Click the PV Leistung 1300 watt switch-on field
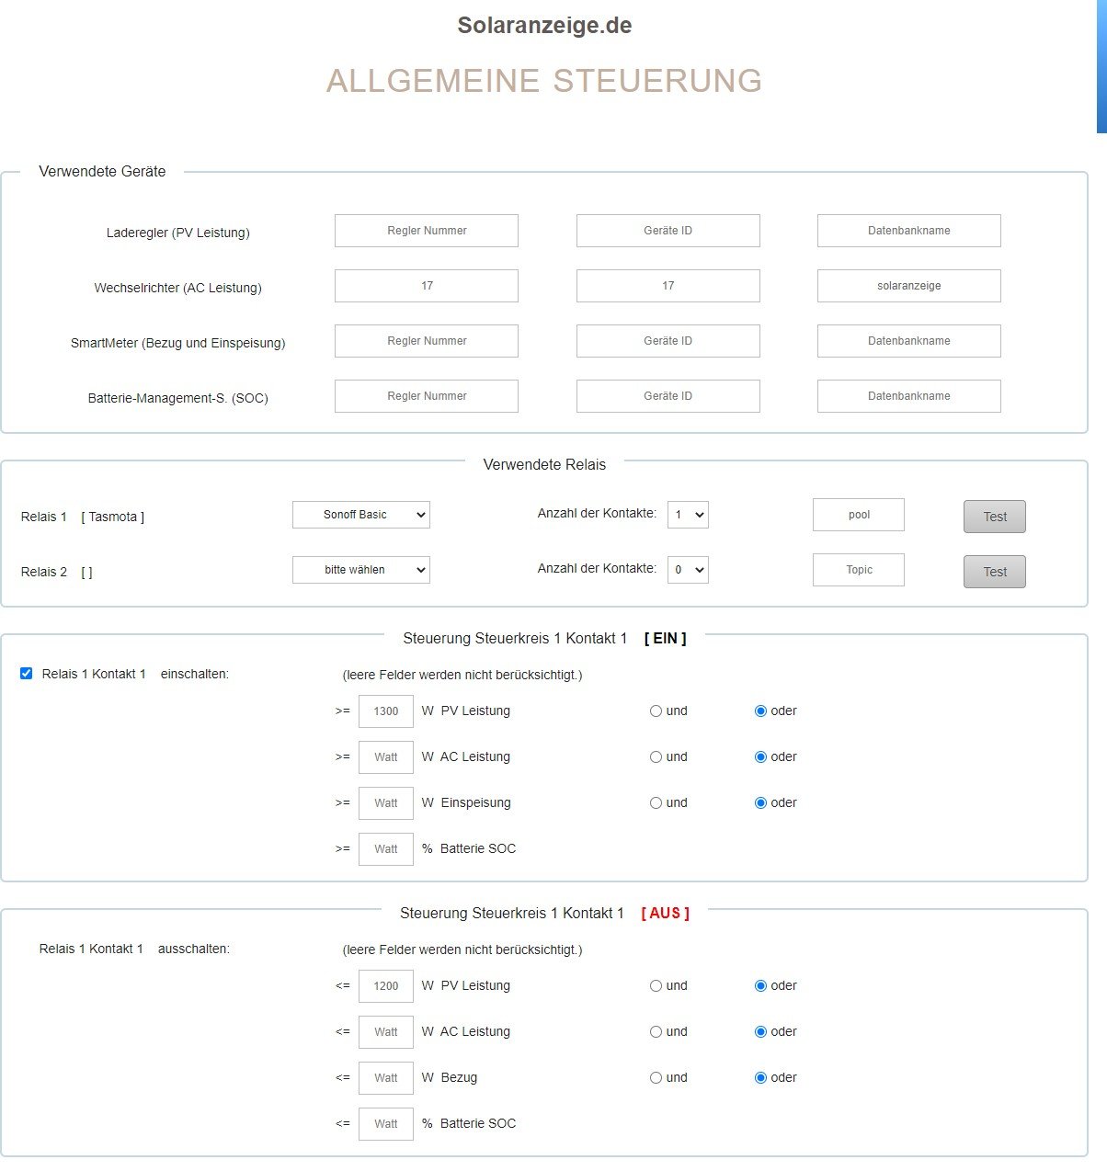 coord(386,711)
